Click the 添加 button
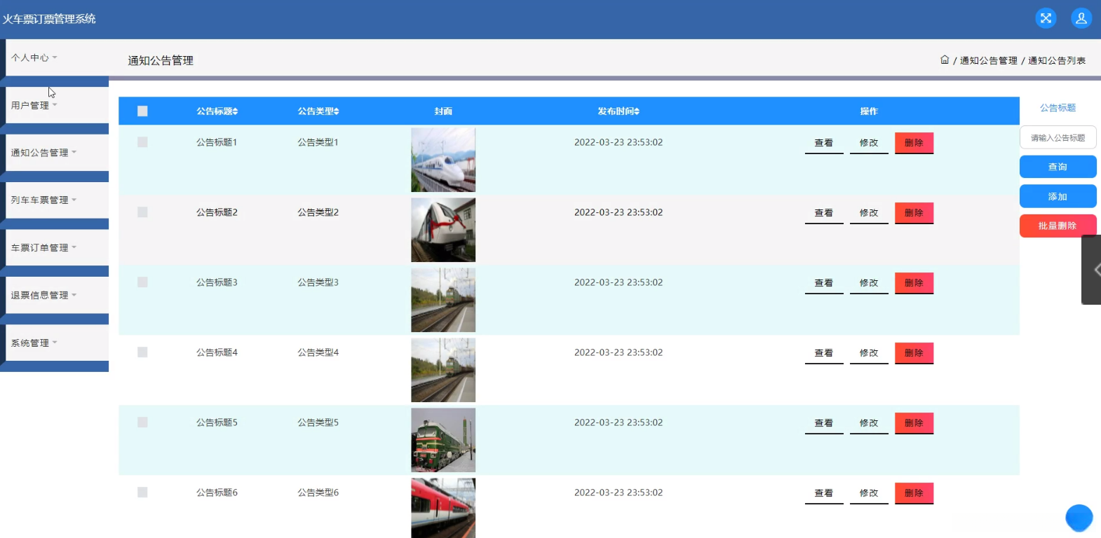1101x538 pixels. point(1058,196)
